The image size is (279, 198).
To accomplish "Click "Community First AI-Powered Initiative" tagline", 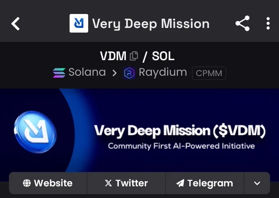I will [181, 146].
